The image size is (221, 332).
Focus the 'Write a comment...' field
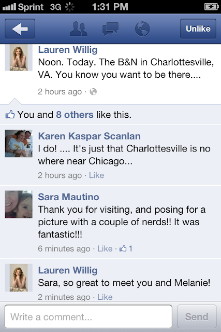pos(89,317)
